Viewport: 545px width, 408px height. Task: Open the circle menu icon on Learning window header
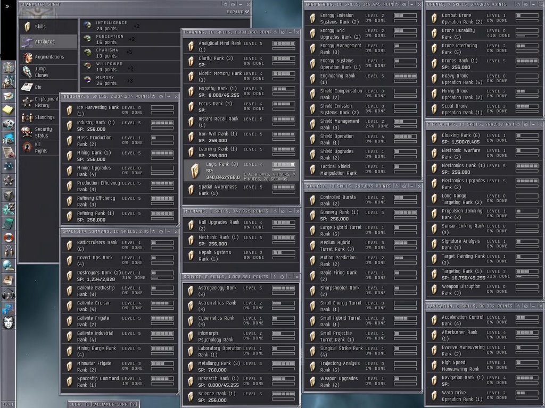click(x=283, y=32)
